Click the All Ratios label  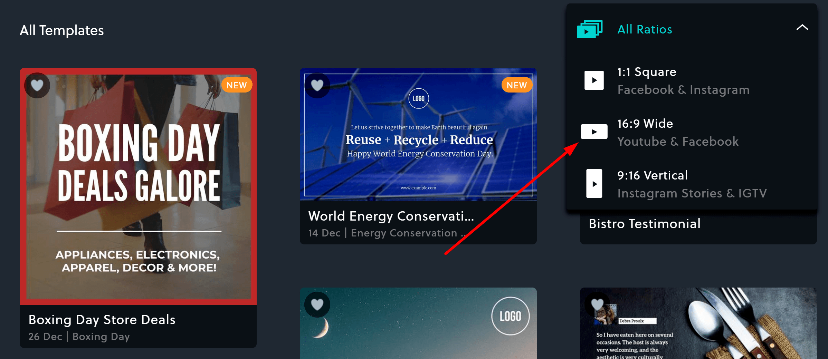click(645, 29)
